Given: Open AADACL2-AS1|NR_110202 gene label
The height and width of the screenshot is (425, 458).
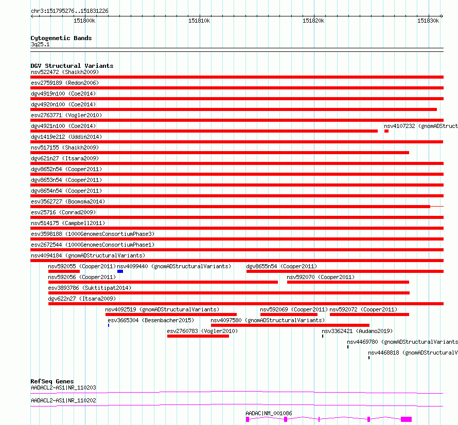Looking at the screenshot, I should pos(63,400).
